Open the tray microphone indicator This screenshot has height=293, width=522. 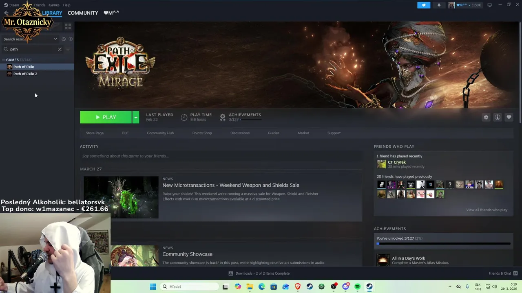point(467,286)
